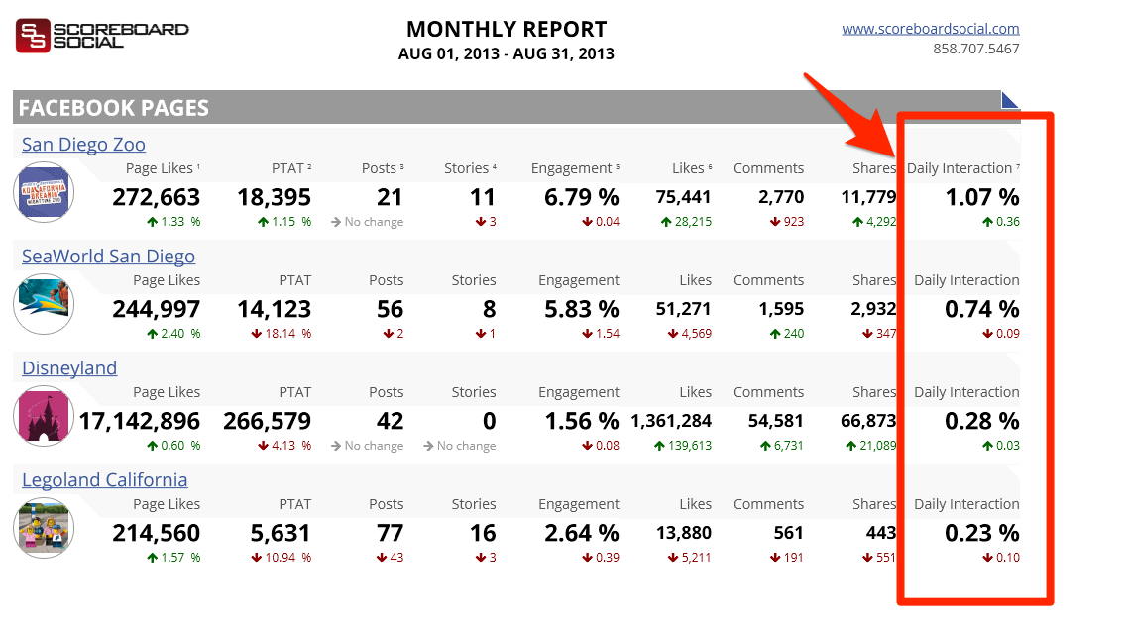This screenshot has height=621, width=1129.
Task: Click Legoland's PTAT change 10.94 %
Action: click(x=281, y=558)
